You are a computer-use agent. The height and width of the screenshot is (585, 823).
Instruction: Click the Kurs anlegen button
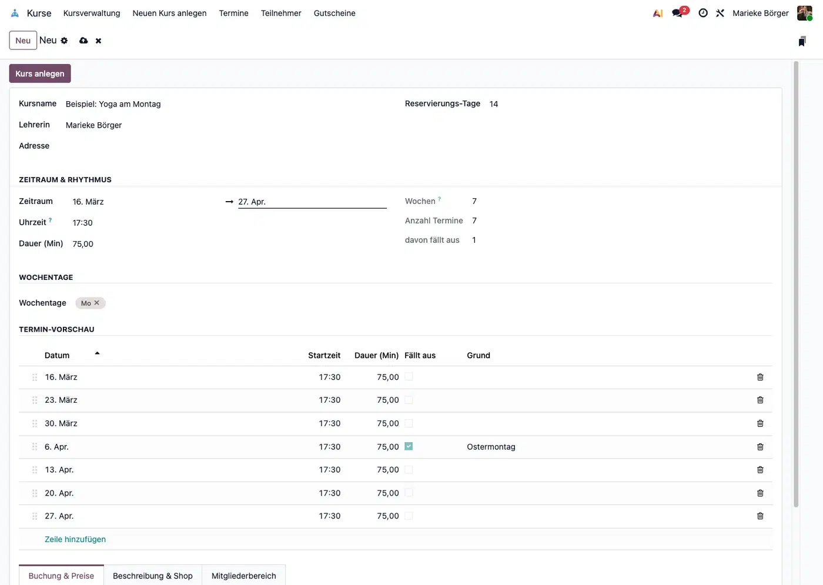pyautogui.click(x=40, y=73)
